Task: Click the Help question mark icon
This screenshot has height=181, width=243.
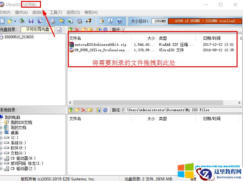Action: coord(119,21)
